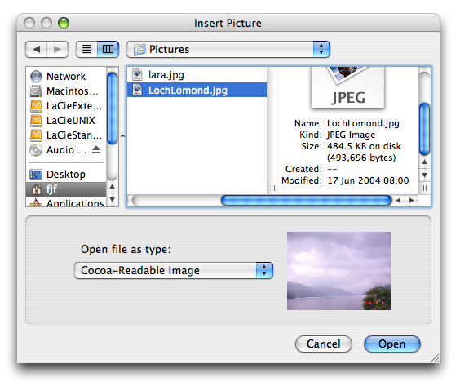The height and width of the screenshot is (386, 460).
Task: Click the Cancel button
Action: coord(324,344)
